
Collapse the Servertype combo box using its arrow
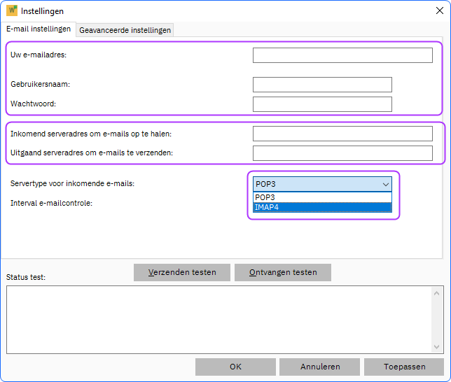click(x=384, y=184)
